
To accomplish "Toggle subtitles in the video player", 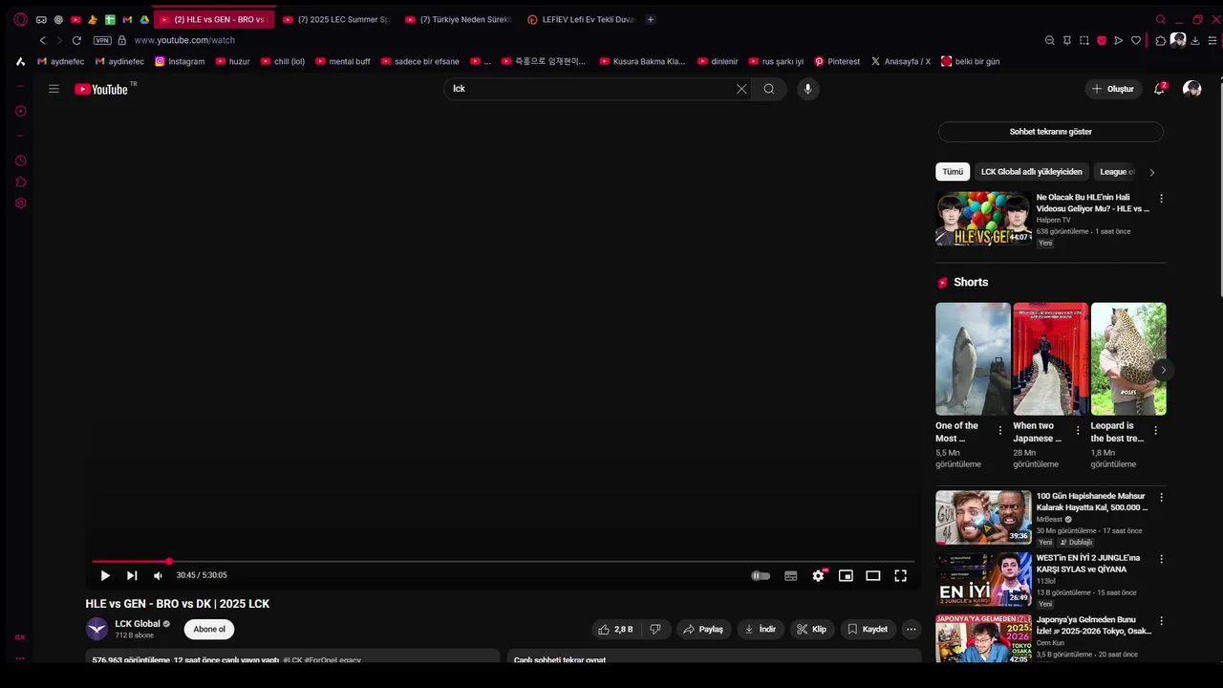I will click(x=790, y=576).
